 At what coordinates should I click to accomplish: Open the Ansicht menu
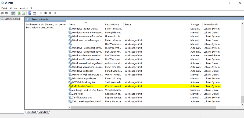(24, 8)
